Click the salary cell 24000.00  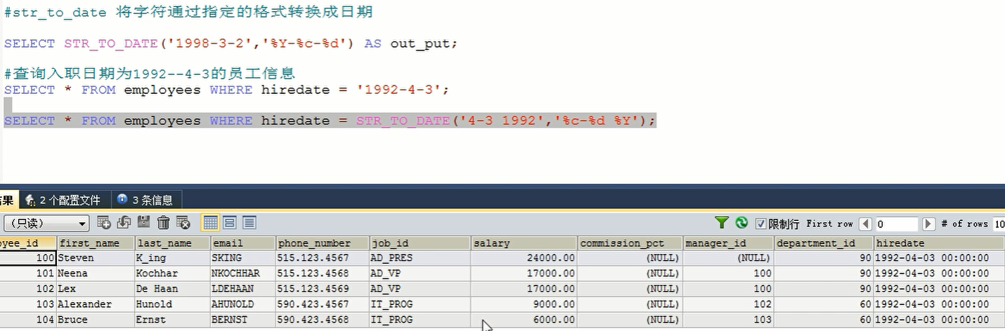[524, 257]
